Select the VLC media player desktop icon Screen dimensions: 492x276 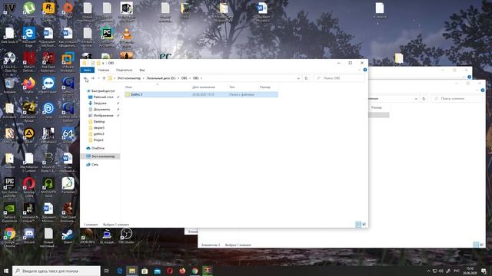pyautogui.click(x=126, y=37)
